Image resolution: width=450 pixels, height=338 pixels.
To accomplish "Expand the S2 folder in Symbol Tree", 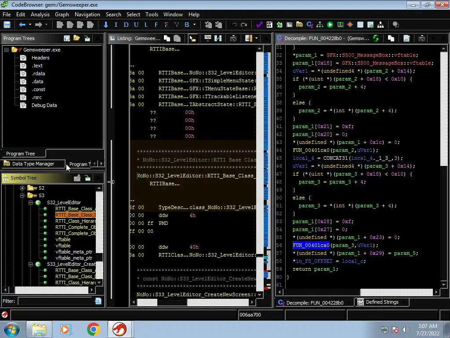I will 22,188.
